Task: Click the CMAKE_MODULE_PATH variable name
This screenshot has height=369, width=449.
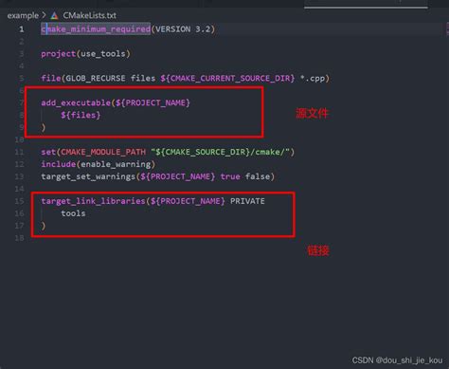Action: (x=103, y=152)
